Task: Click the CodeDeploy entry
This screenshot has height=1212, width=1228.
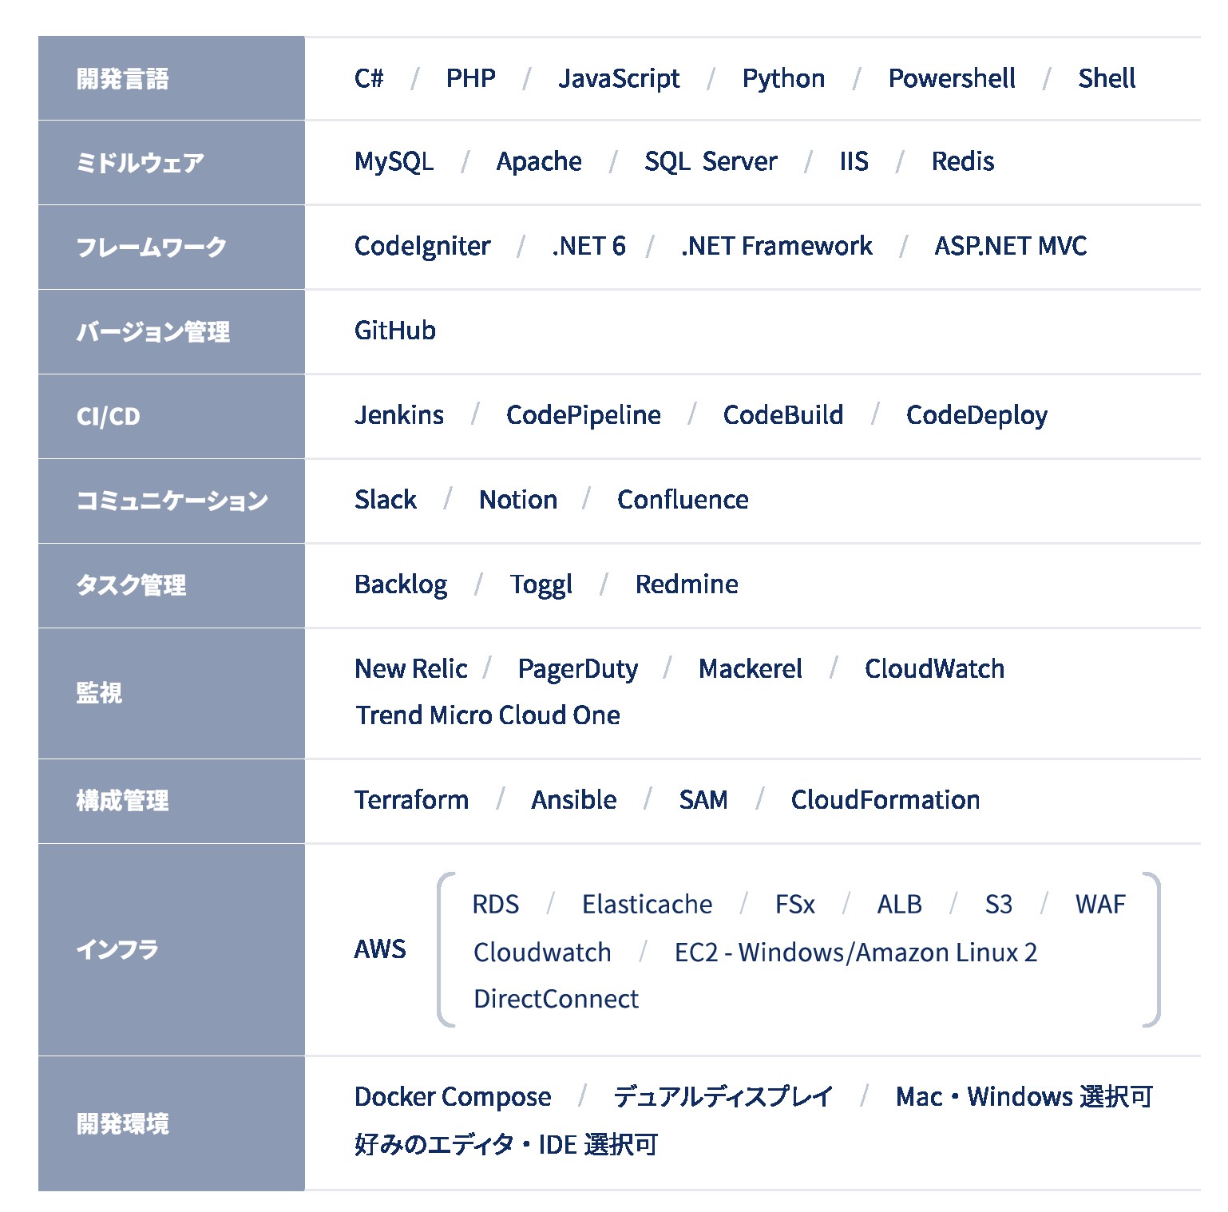Action: (976, 416)
